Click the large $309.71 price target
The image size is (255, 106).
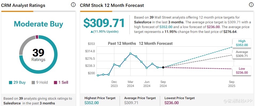click(x=104, y=23)
